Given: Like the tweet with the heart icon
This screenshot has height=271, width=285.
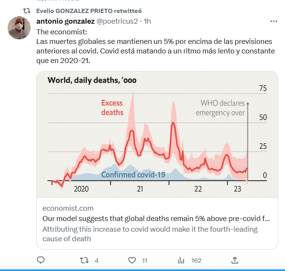Looking at the screenshot, I should pyautogui.click(x=132, y=260).
